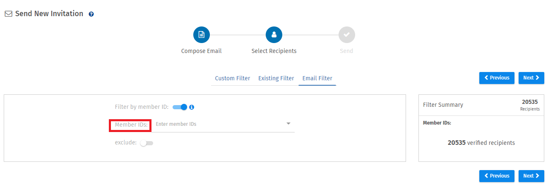This screenshot has width=548, height=185.
Task: Click the Select Recipients step icon
Action: click(274, 35)
